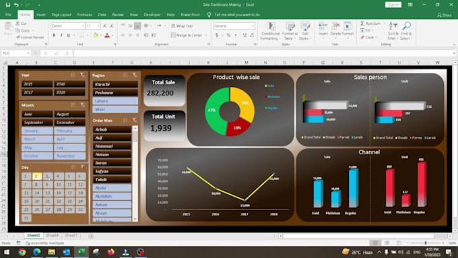Collapse the ribbon with the chevron
458x258 pixels.
tap(454, 44)
